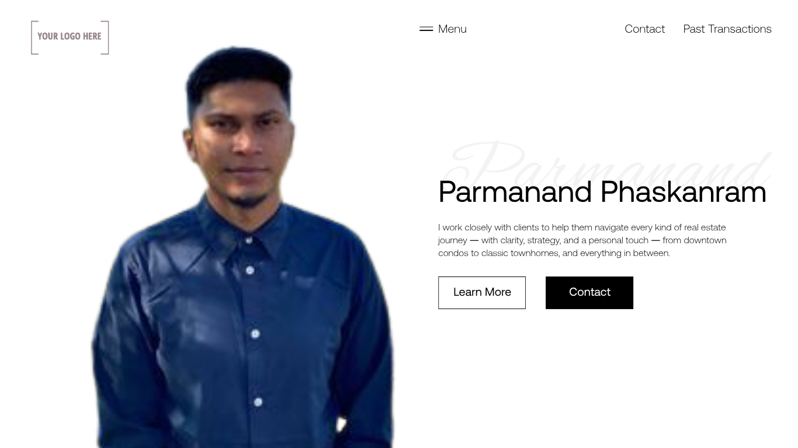Click the surname "Phaskanram" in heading
This screenshot has width=798, height=448.
pos(683,192)
